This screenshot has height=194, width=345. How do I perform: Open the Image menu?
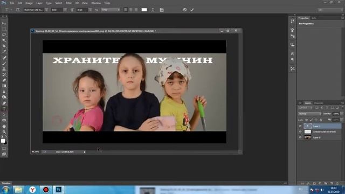point(29,3)
